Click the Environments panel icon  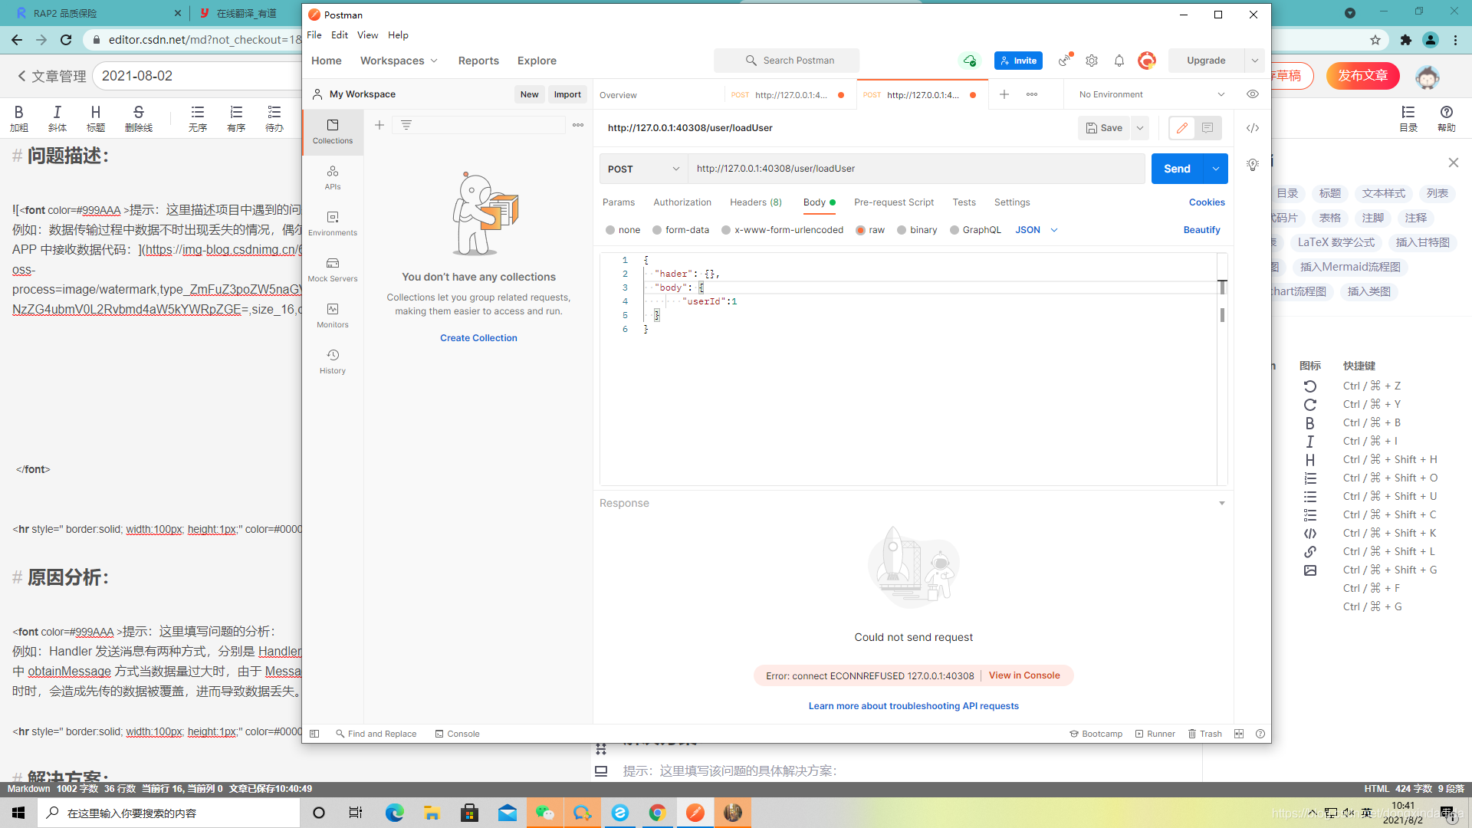point(332,216)
